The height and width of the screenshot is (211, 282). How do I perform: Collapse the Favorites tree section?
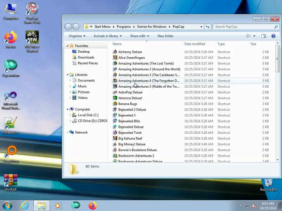pos(67,46)
